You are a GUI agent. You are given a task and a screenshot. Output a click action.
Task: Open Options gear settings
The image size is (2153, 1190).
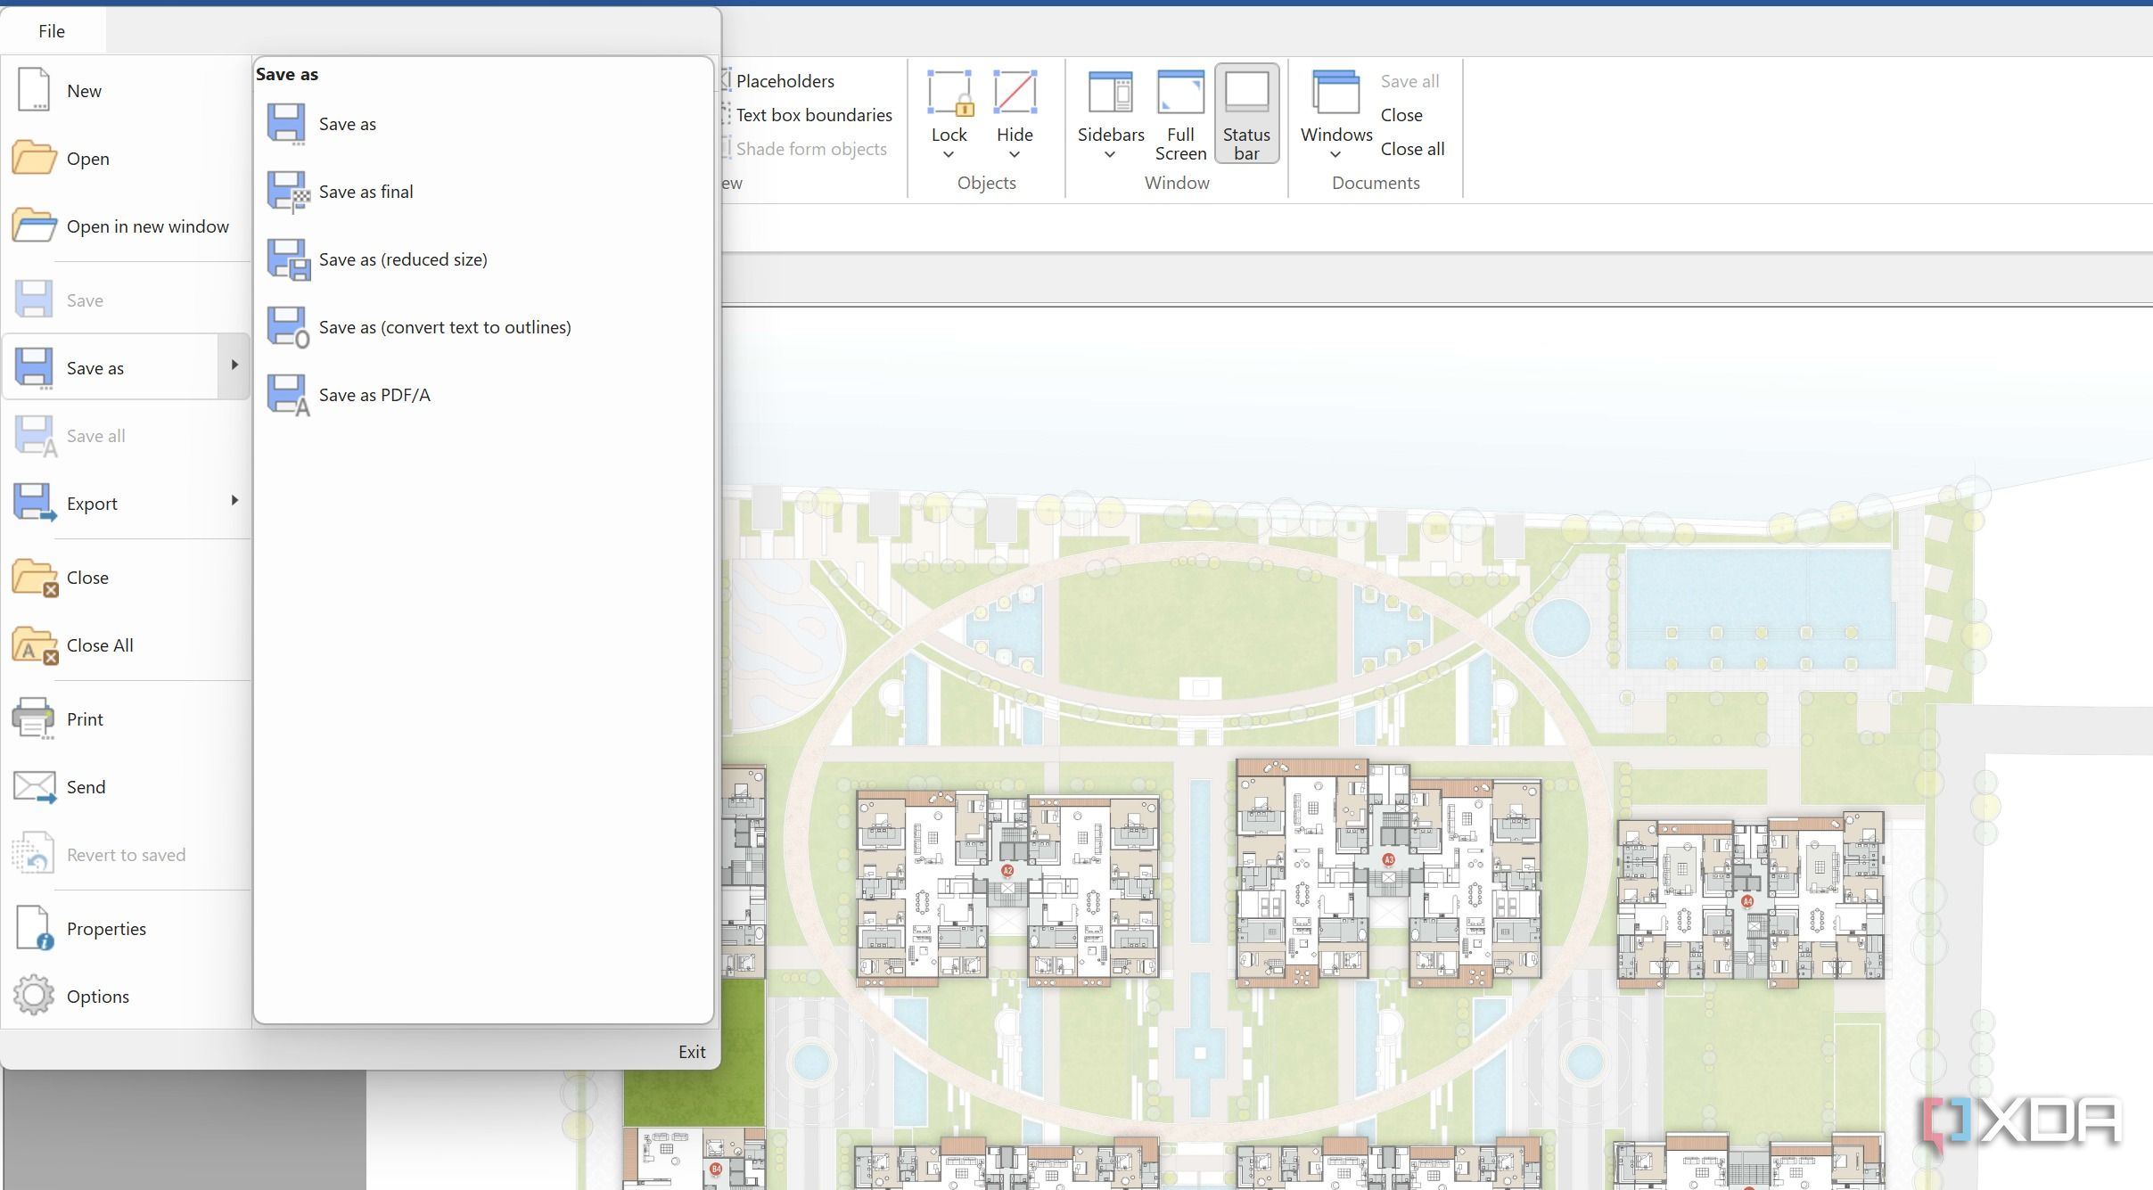click(34, 996)
